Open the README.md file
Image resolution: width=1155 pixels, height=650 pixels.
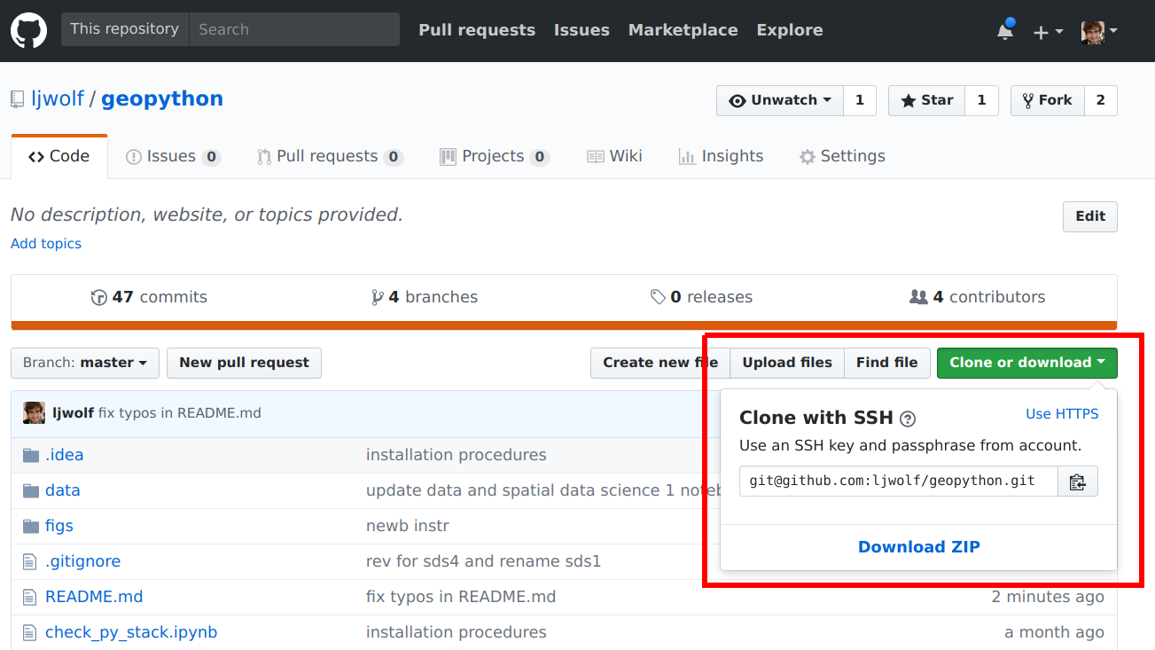coord(94,597)
